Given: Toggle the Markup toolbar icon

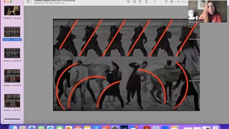Looking at the screenshot, I should (172, 1).
